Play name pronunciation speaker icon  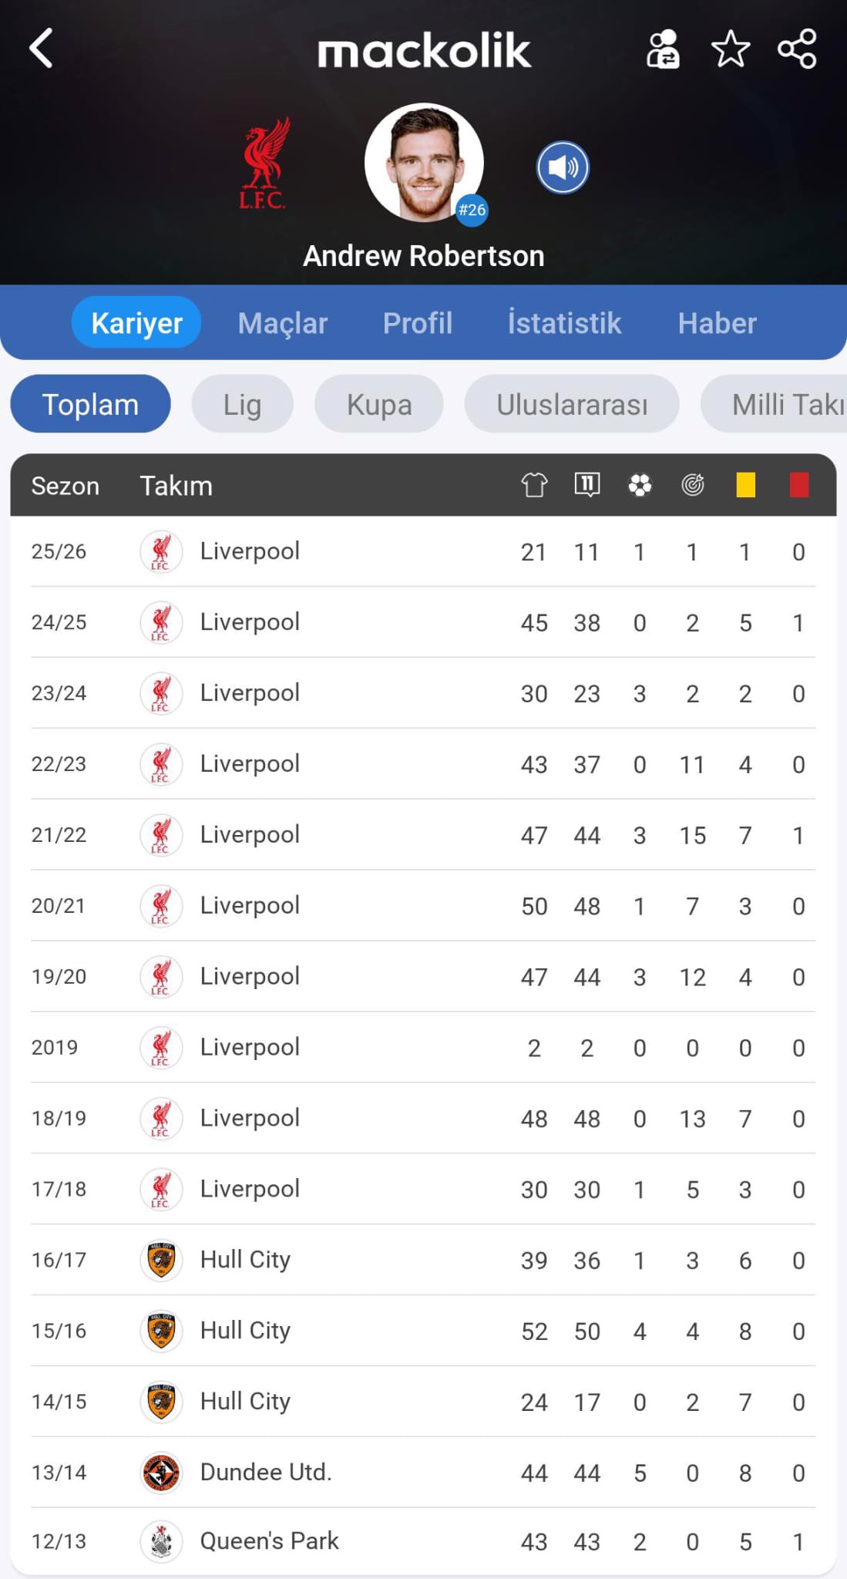[x=563, y=167]
